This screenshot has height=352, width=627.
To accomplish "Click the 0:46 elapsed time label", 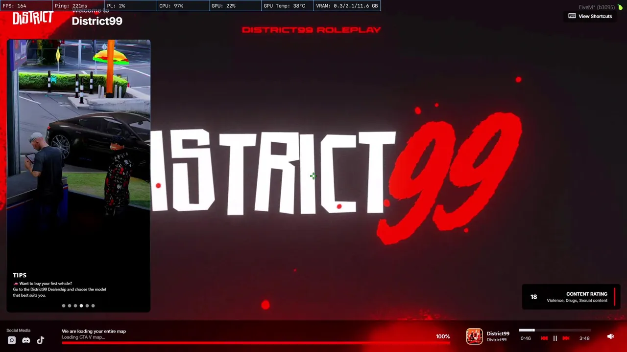I will (526, 338).
